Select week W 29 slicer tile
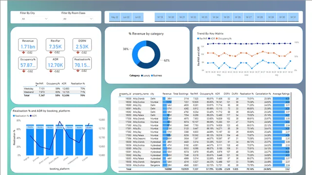This screenshot has height=175, width=312. (271, 17)
